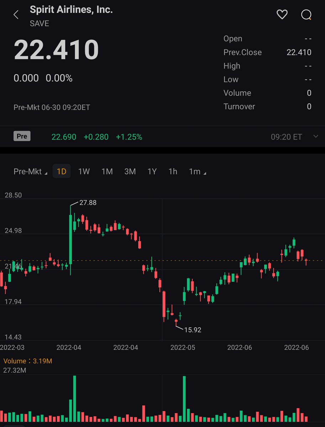Click the 27.88 high marker on chart

(88, 203)
